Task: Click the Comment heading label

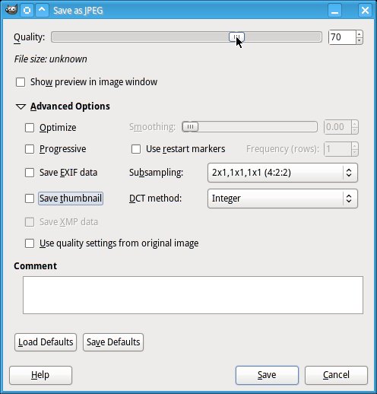Action: pos(36,266)
